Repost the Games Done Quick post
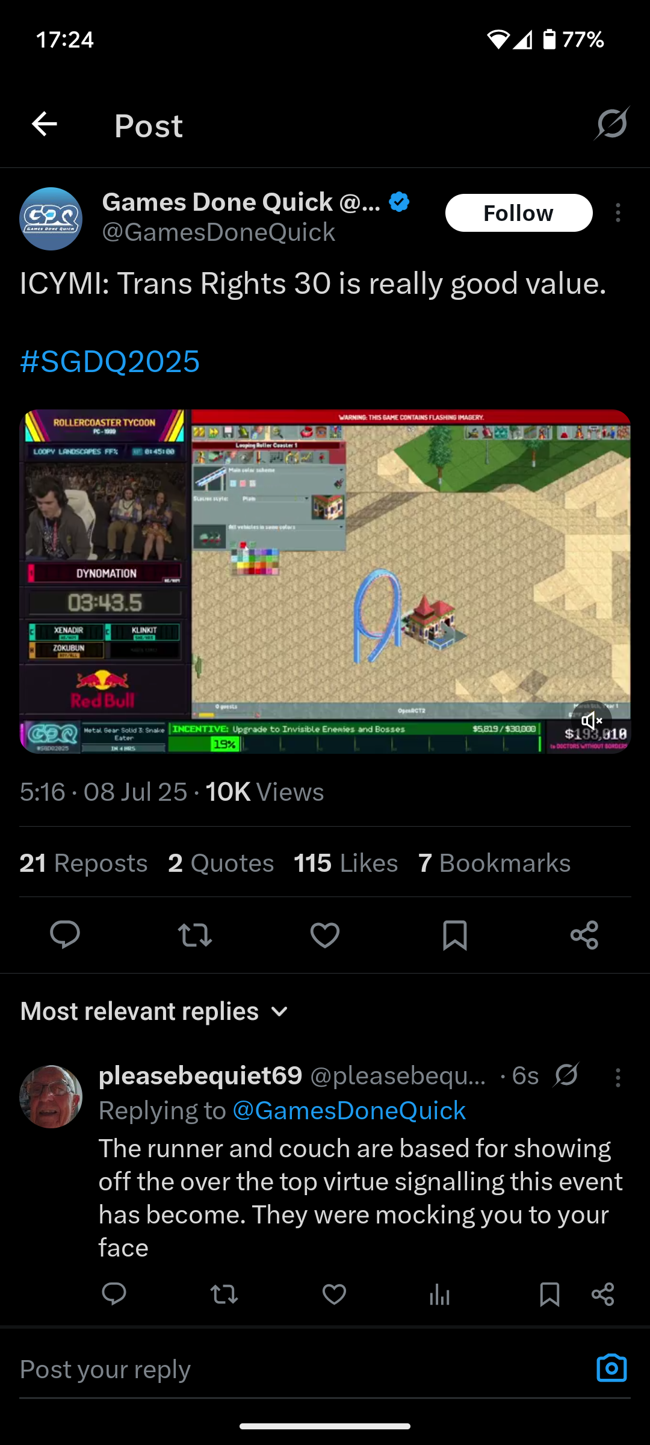Image resolution: width=650 pixels, height=1445 pixels. point(195,935)
